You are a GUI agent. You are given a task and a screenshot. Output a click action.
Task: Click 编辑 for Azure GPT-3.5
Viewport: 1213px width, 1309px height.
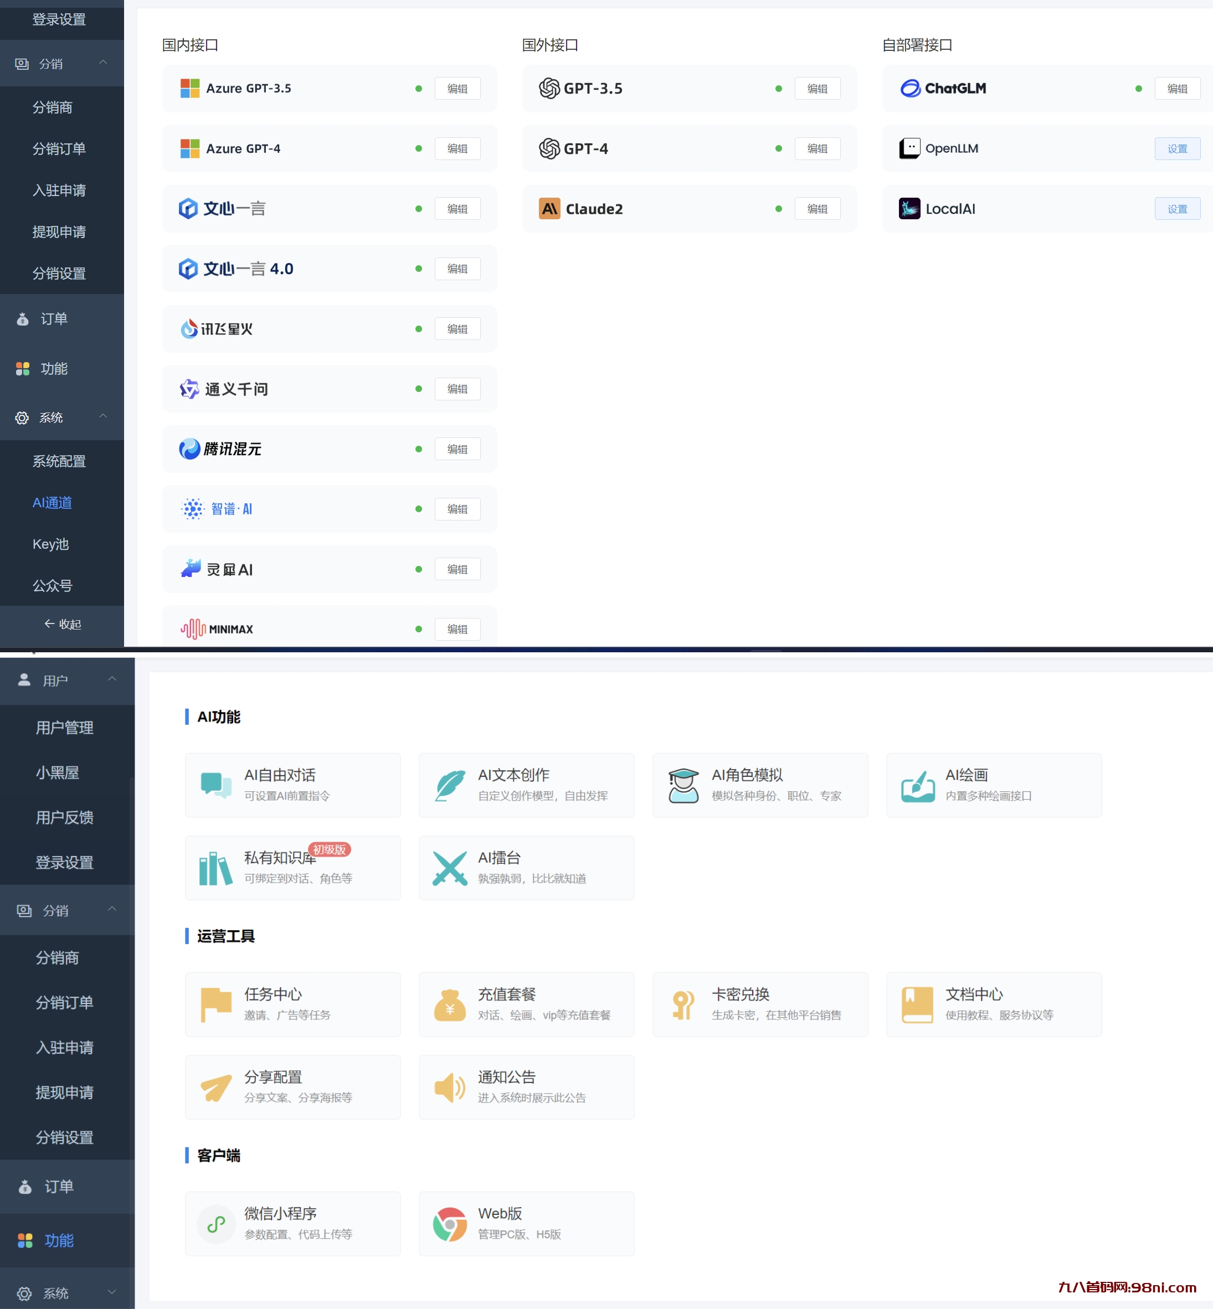coord(458,89)
